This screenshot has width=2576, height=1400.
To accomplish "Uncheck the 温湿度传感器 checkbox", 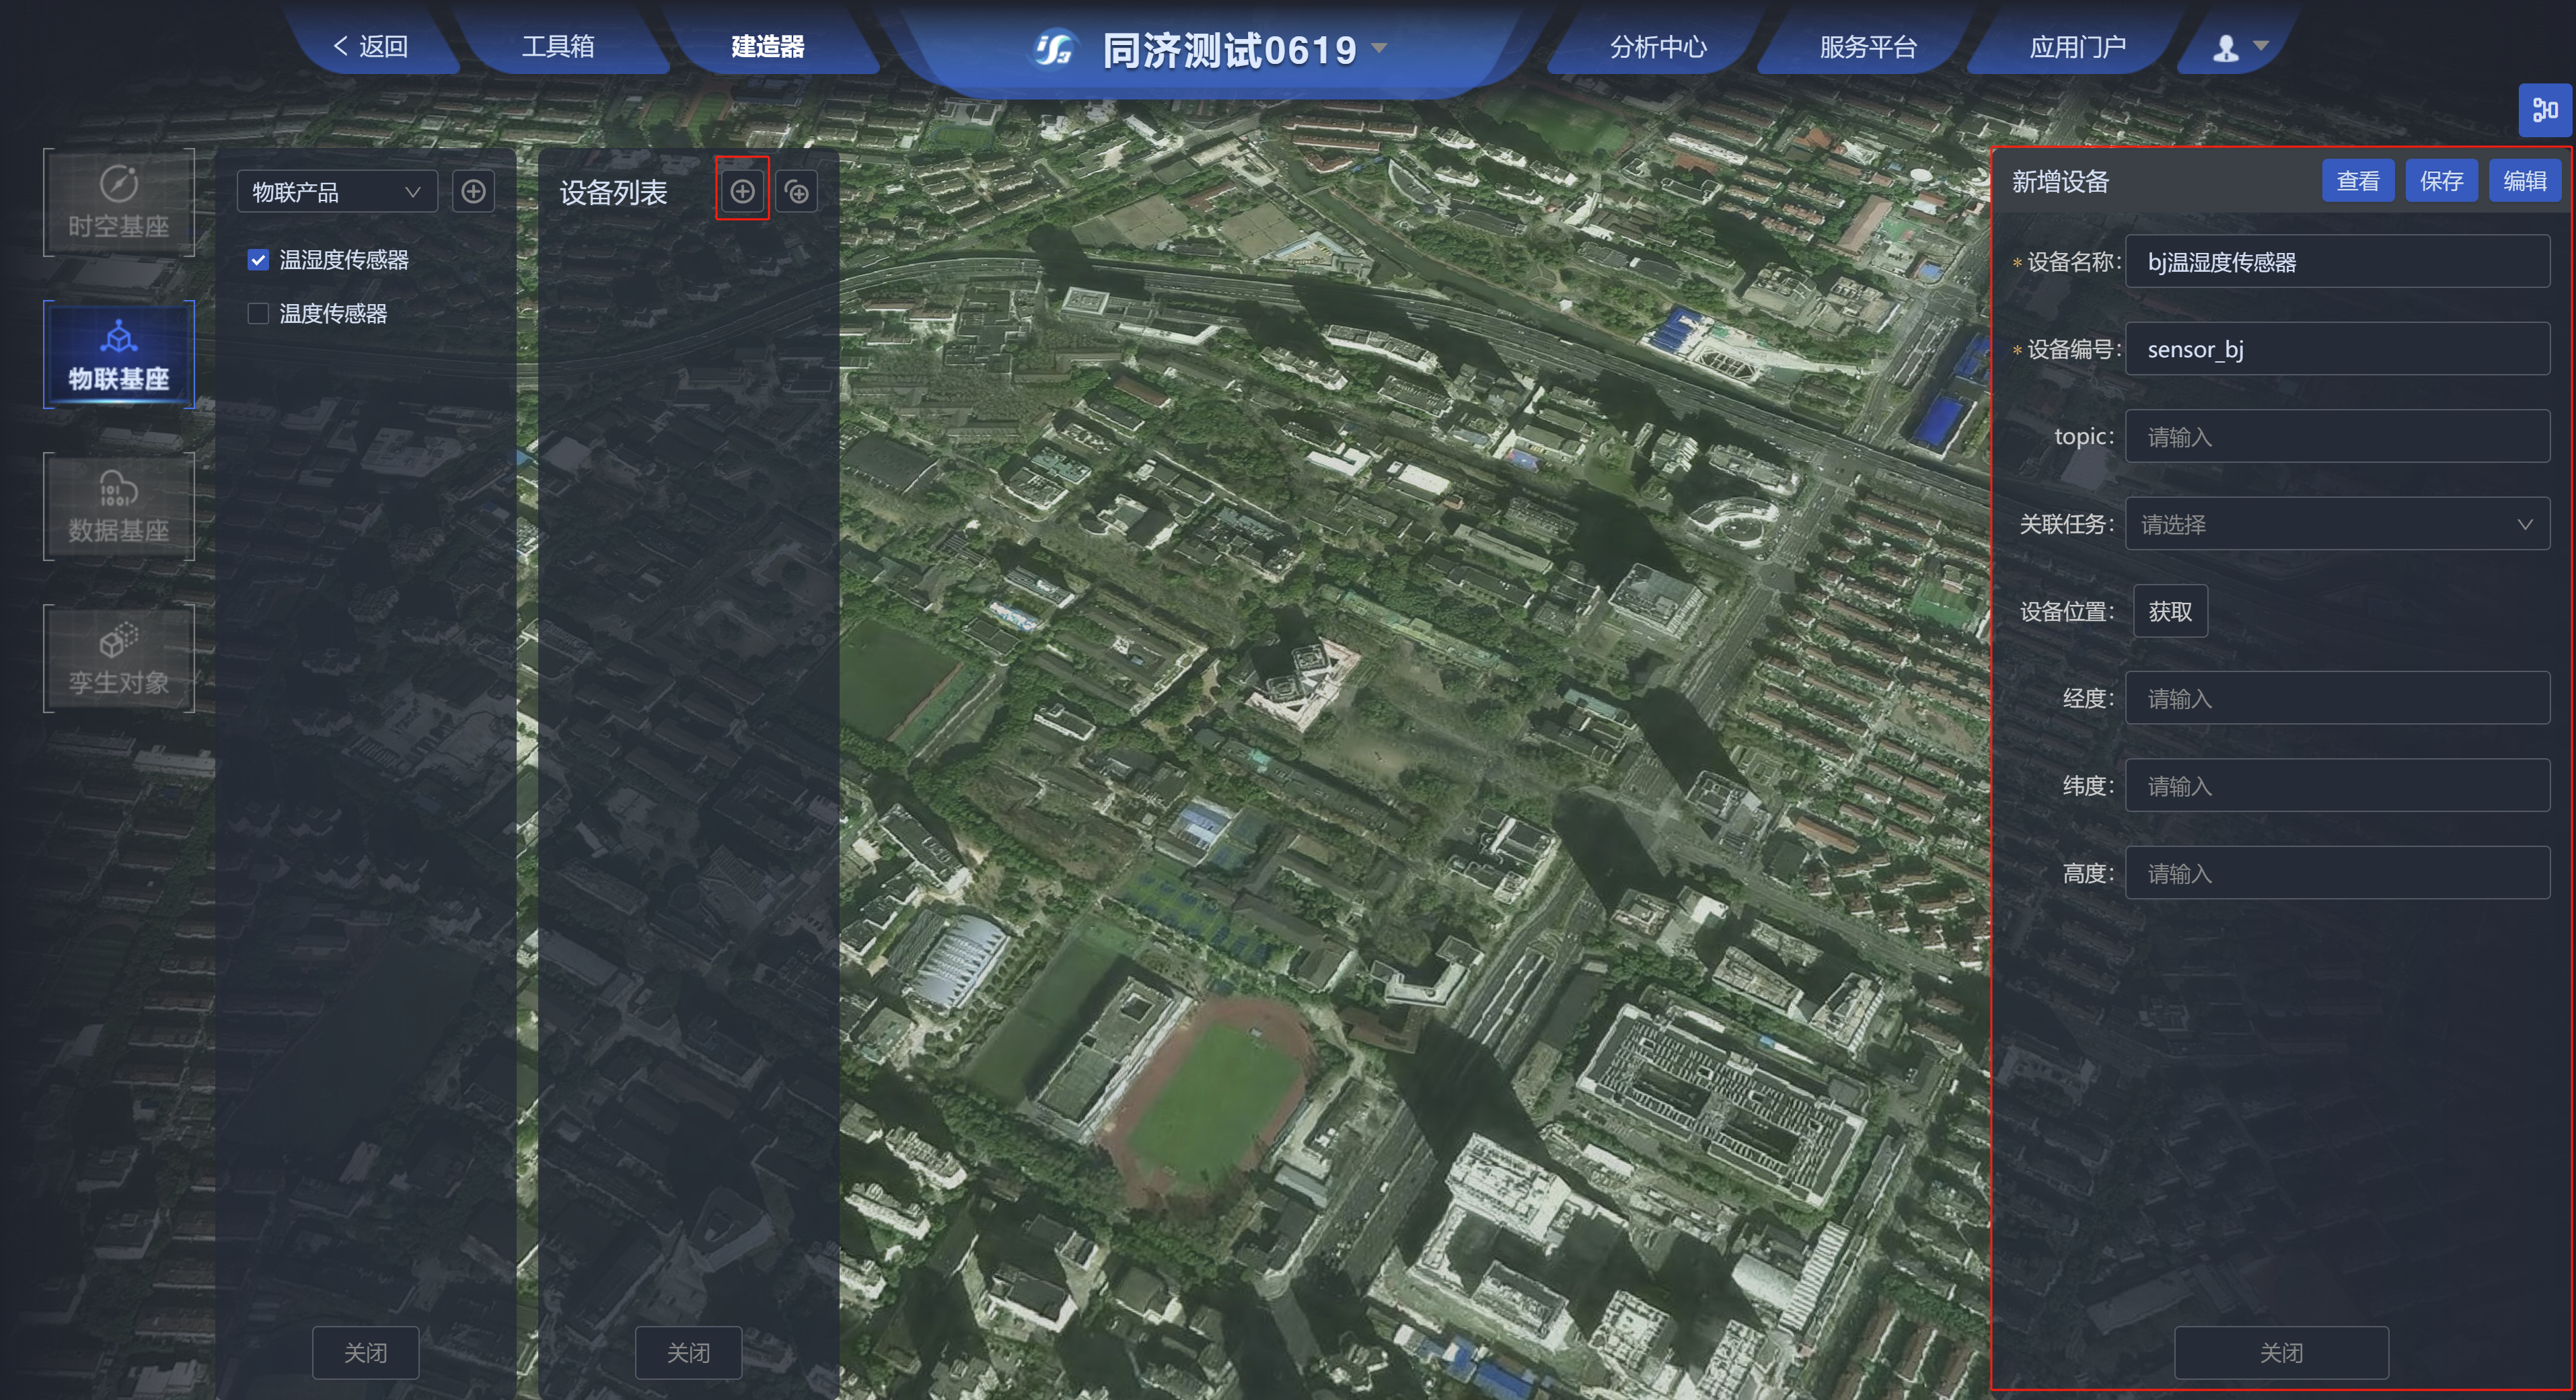I will pyautogui.click(x=258, y=260).
